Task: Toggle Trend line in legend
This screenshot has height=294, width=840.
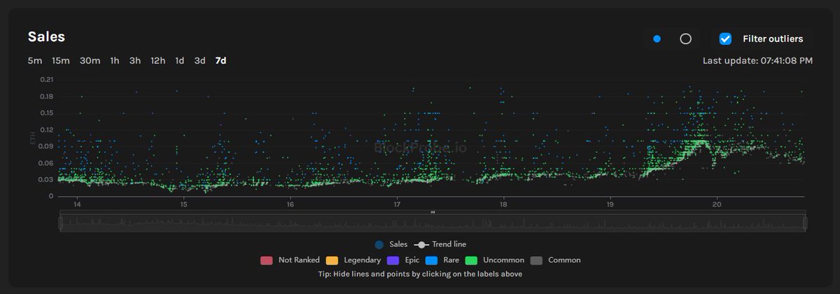Action: (440, 244)
